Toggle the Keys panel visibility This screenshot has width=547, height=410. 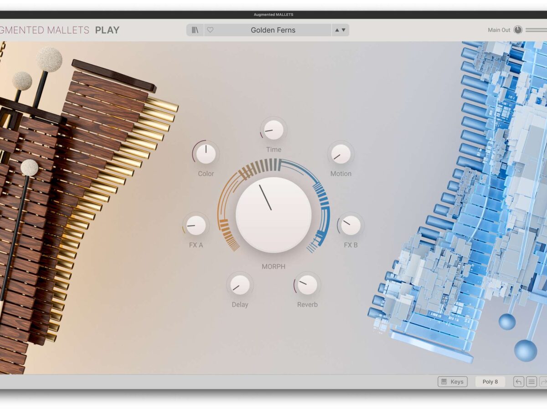(453, 382)
